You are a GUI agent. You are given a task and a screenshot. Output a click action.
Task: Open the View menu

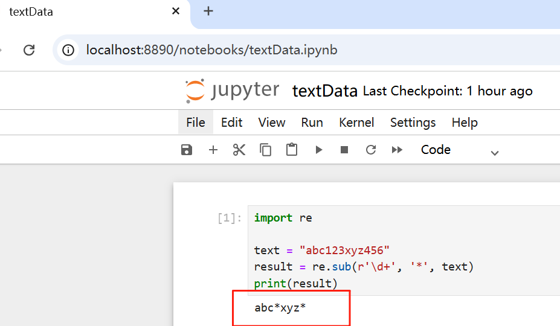[x=272, y=123]
